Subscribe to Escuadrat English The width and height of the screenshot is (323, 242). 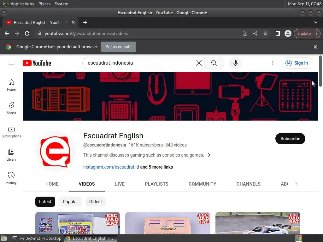click(290, 139)
